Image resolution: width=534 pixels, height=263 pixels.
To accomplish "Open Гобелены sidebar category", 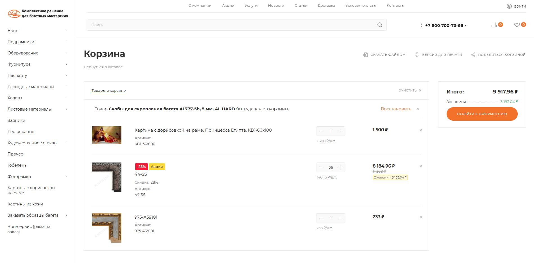I will tap(17, 165).
